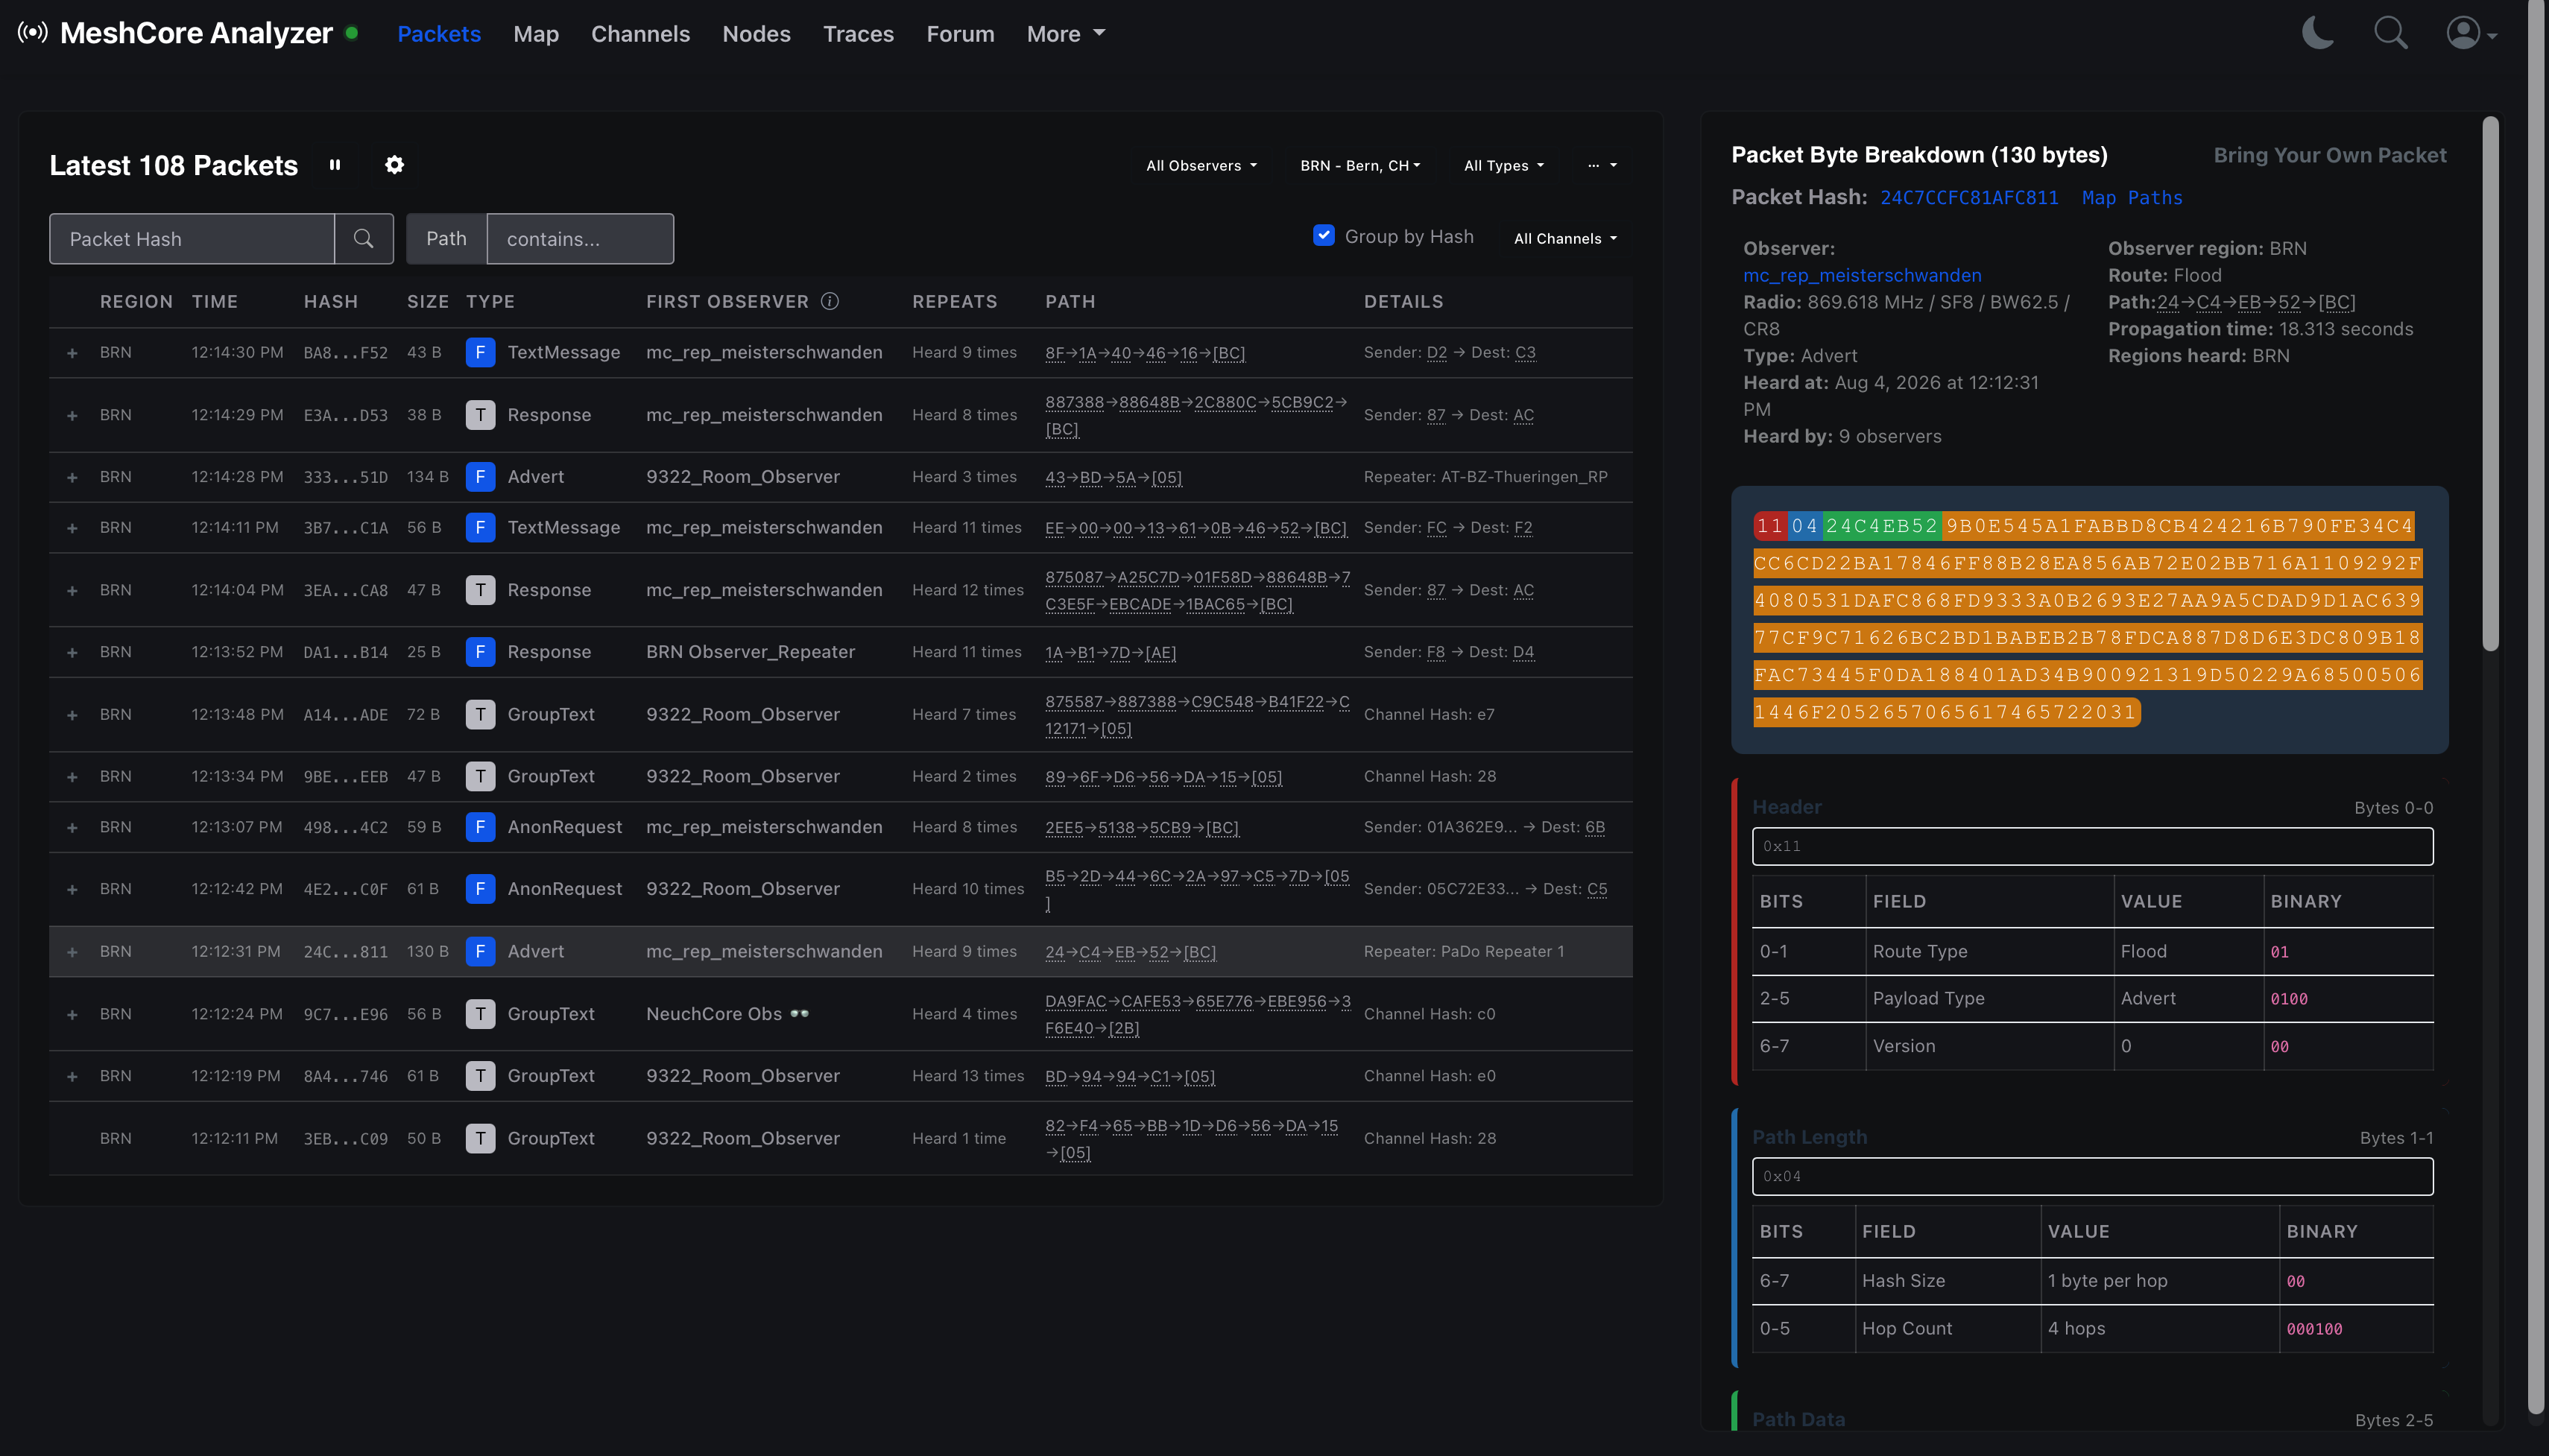Click the 0x04 path length value field

[x=2092, y=1176]
